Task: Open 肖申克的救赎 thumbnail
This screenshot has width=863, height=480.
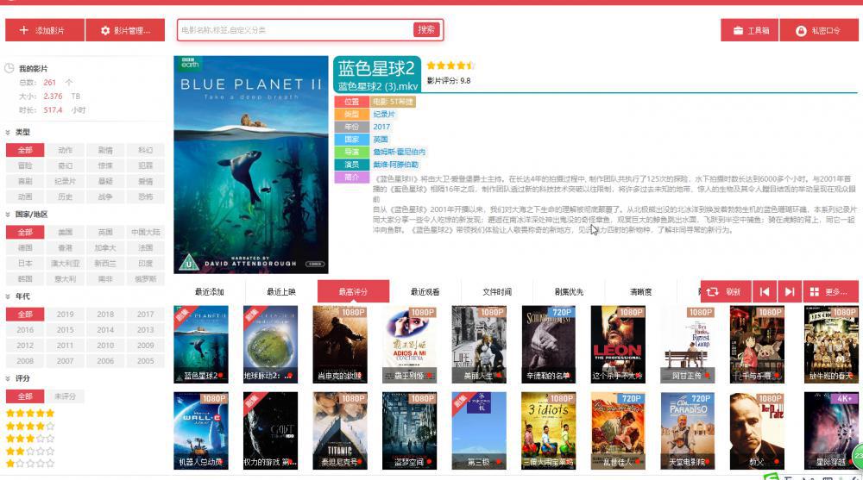Action: (339, 344)
